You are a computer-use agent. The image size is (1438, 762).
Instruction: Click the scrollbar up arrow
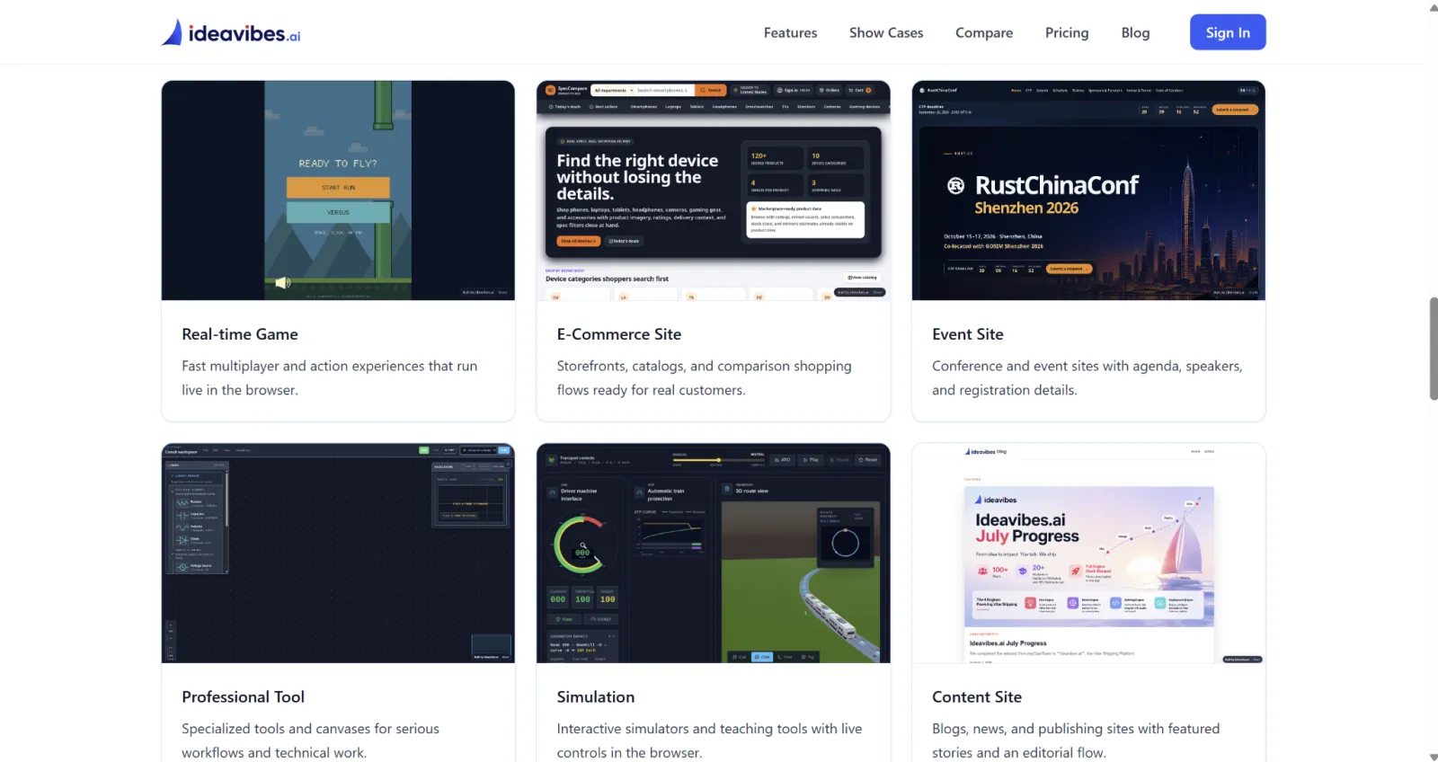(x=1433, y=7)
